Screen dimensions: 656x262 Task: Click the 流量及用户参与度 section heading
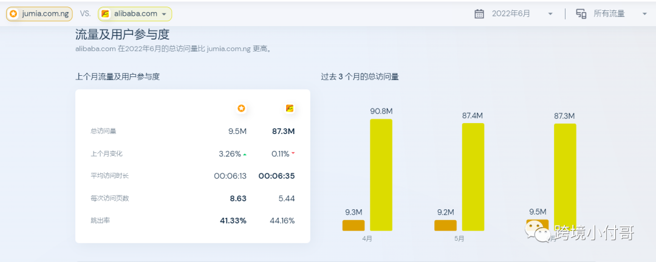coord(123,34)
